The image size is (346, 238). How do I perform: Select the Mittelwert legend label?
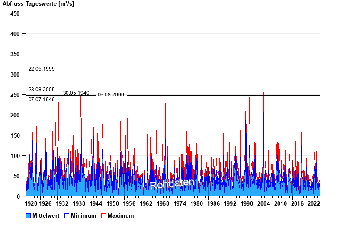coord(46,215)
